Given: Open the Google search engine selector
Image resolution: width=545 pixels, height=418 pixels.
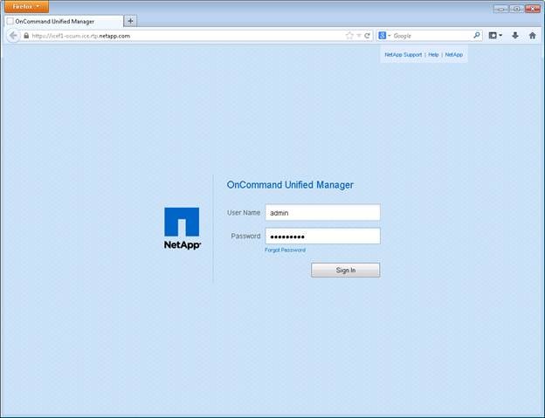Looking at the screenshot, I should coord(384,36).
